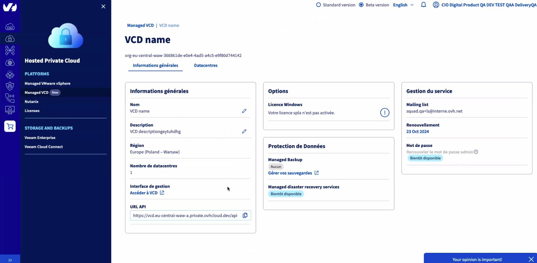Viewport: 537px width, 263px height.
Task: Edit the VCD name with pencil icon
Action: click(244, 111)
